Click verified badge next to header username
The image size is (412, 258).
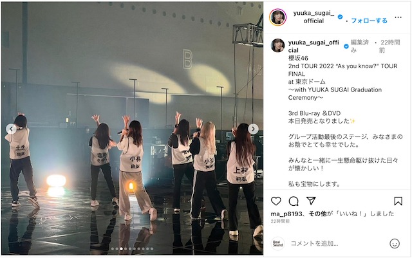click(x=340, y=17)
